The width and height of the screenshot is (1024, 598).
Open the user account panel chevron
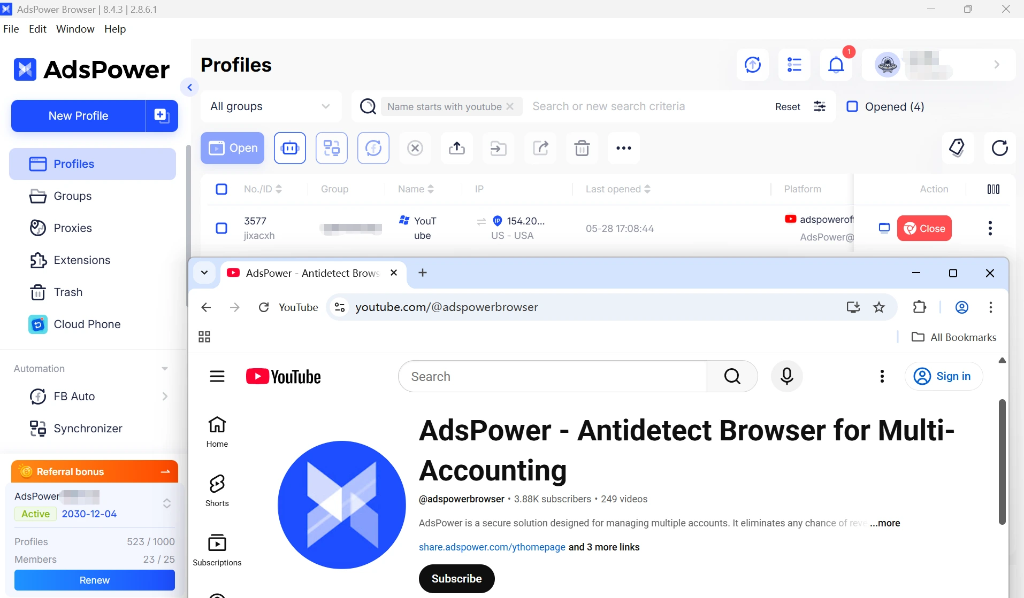[997, 65]
